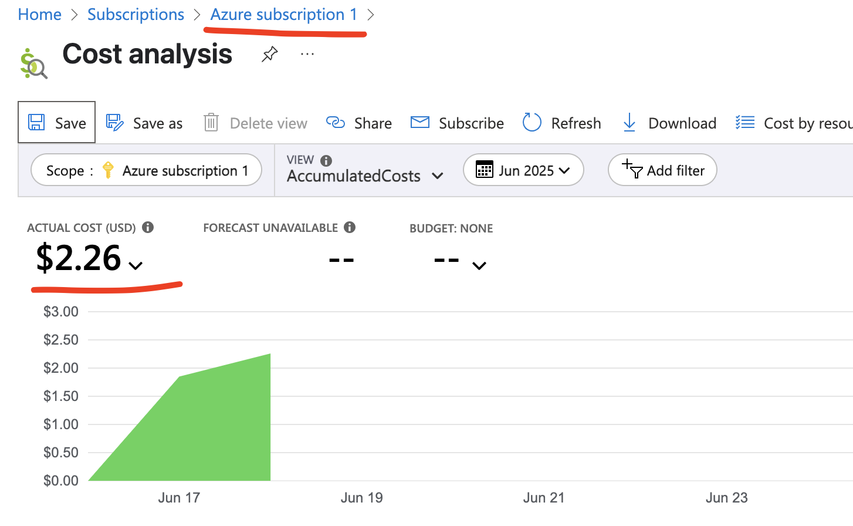This screenshot has height=526, width=853.
Task: Click the Actual Cost info tooltip icon
Action: (x=148, y=227)
